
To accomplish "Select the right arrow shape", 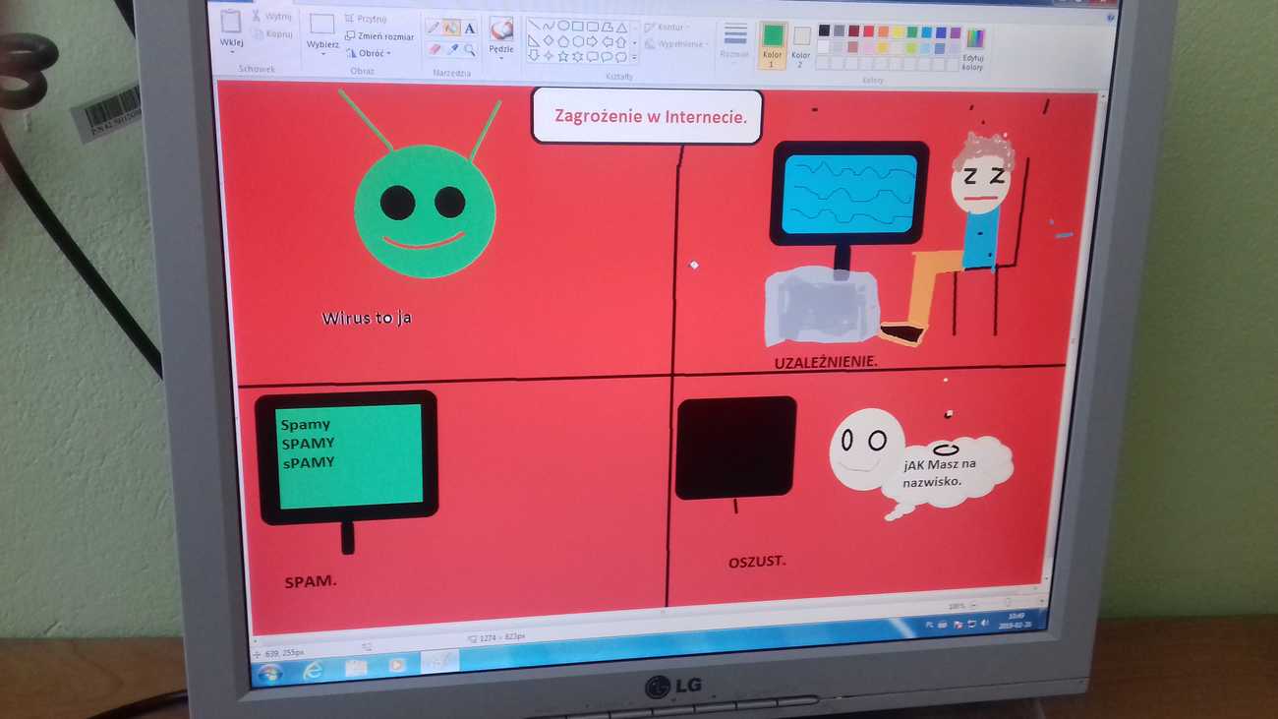I will [592, 41].
